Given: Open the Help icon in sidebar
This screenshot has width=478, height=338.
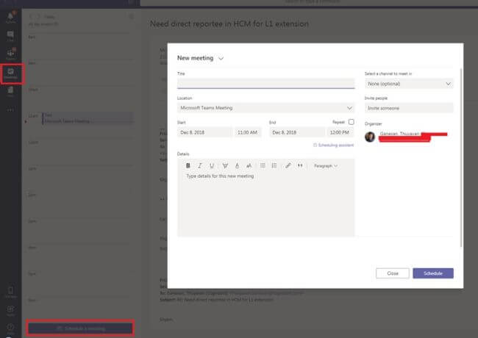Looking at the screenshot, I should (x=11, y=328).
